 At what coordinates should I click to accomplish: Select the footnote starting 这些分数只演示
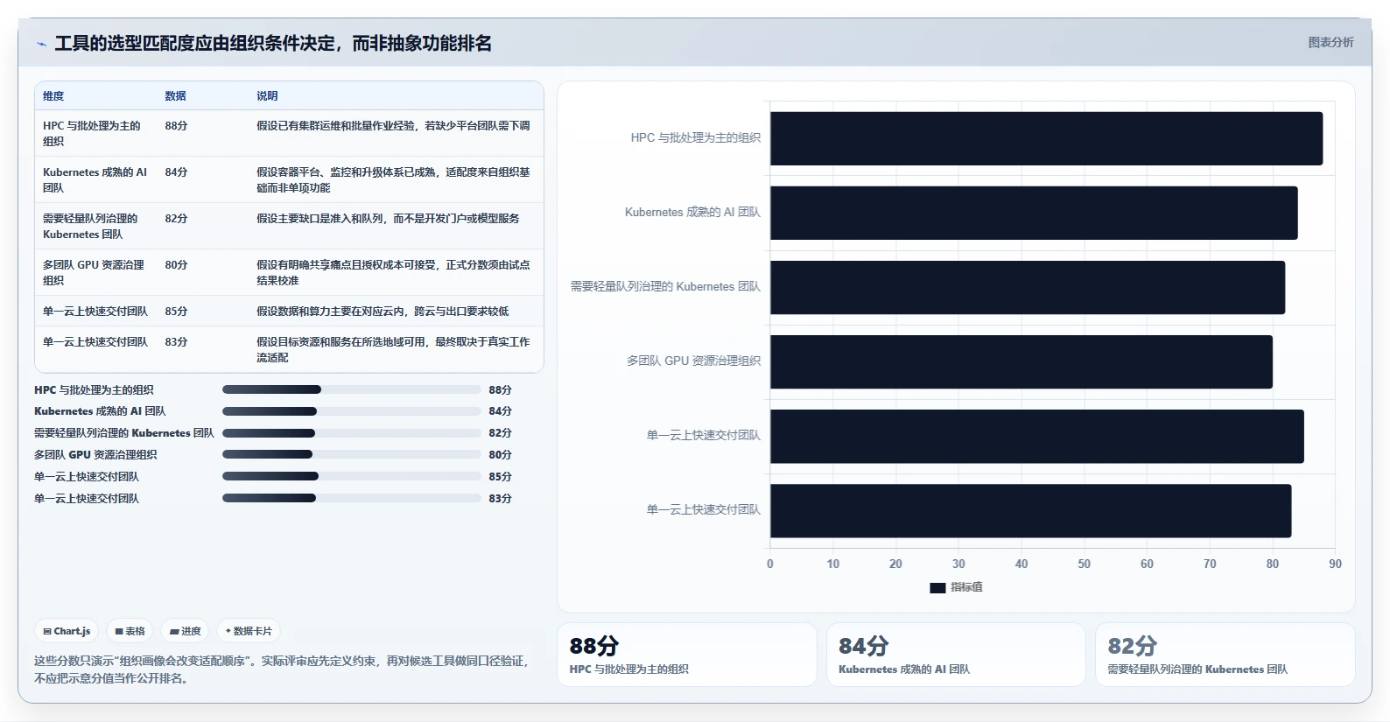coord(282,669)
